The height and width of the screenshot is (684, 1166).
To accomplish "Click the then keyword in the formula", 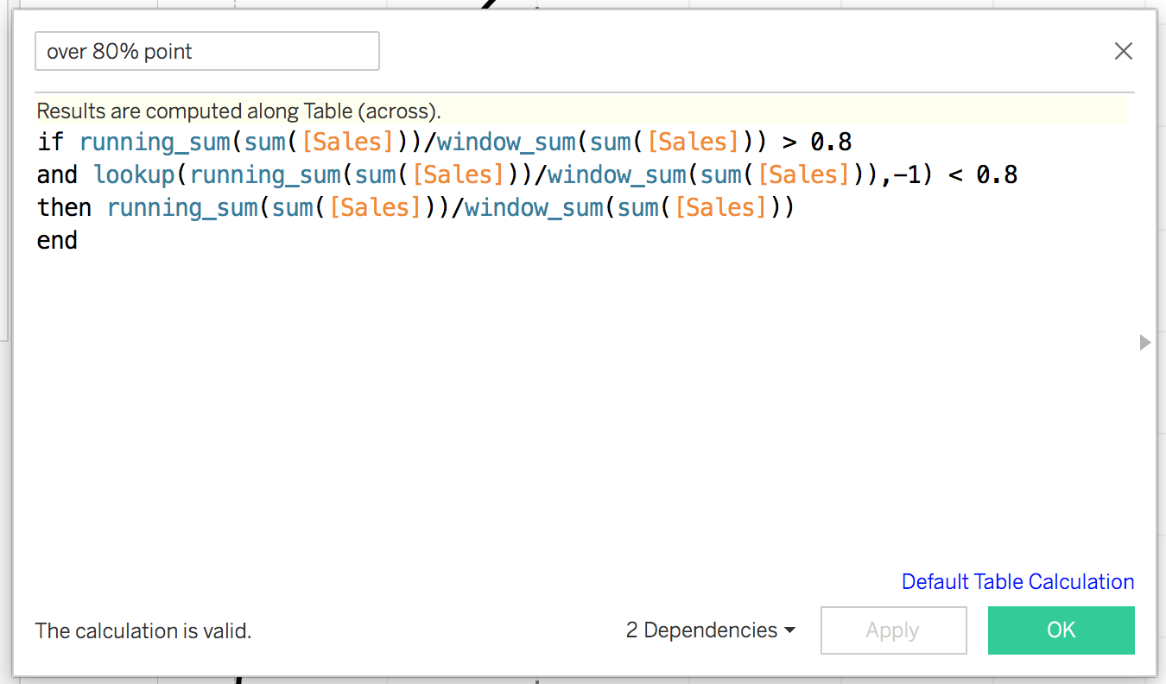I will point(64,207).
